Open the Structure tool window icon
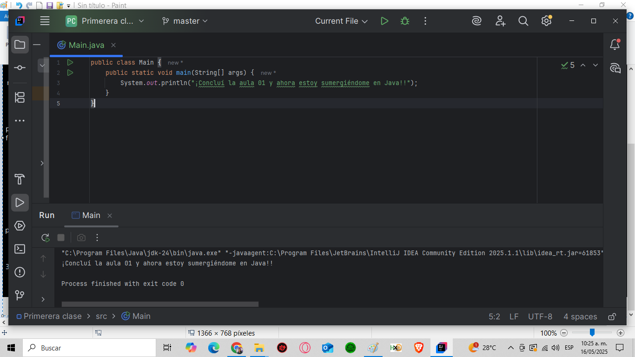 pos(20,97)
